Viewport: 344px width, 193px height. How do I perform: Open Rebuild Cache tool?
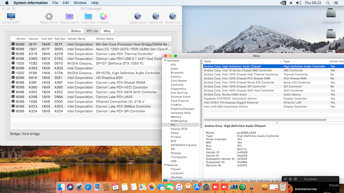(70, 16)
